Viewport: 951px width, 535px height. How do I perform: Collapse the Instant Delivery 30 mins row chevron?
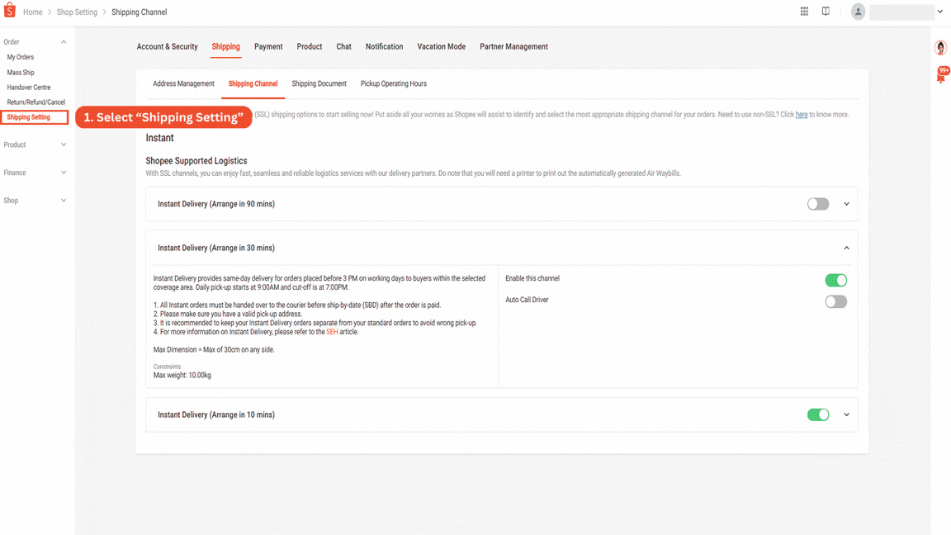point(847,248)
